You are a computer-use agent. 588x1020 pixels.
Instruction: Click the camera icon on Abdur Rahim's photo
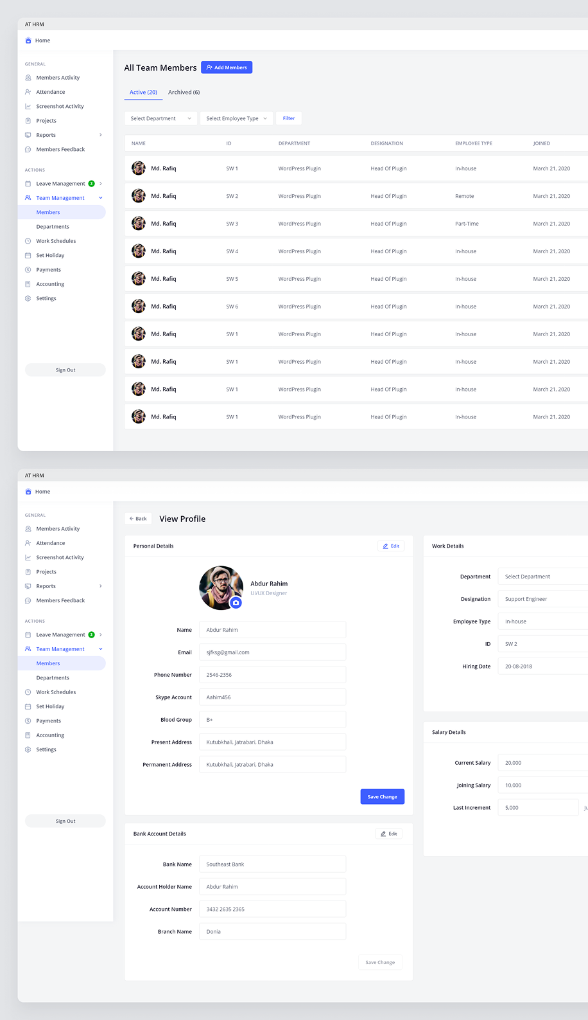click(236, 603)
